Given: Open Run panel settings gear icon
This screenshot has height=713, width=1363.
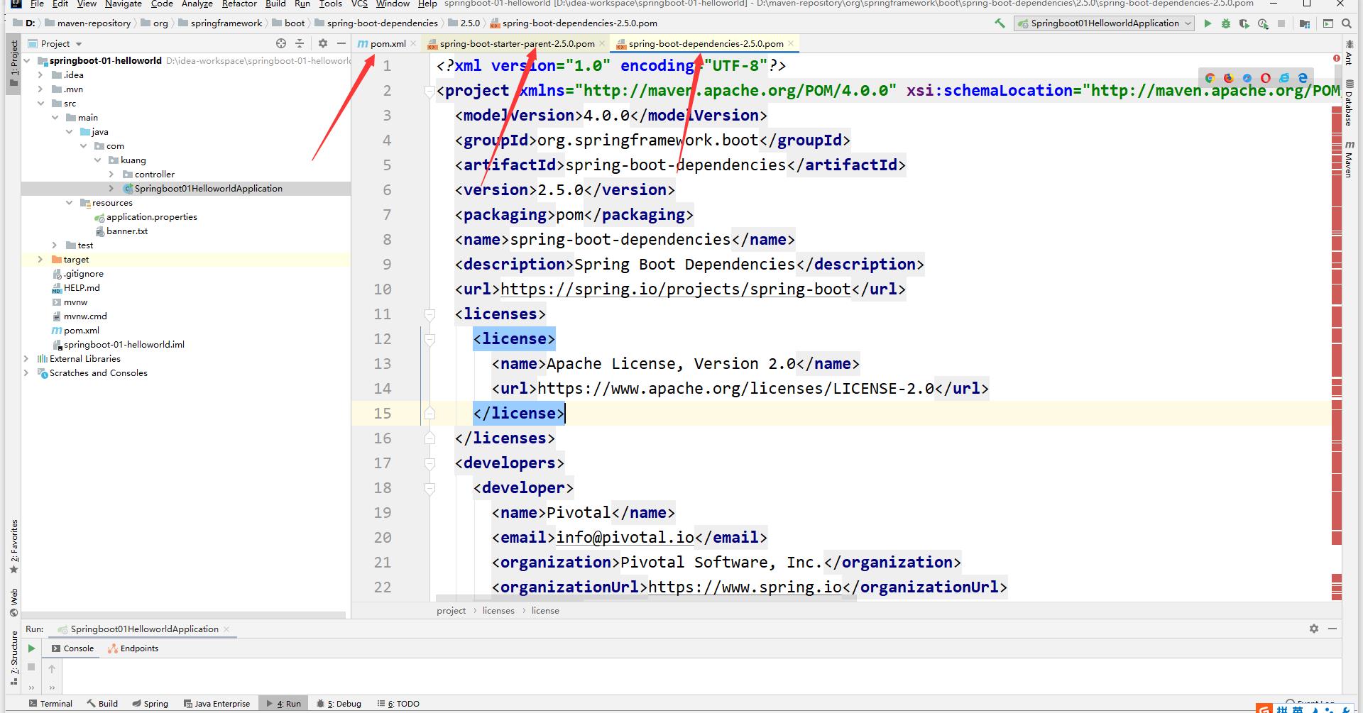Looking at the screenshot, I should tap(1314, 629).
